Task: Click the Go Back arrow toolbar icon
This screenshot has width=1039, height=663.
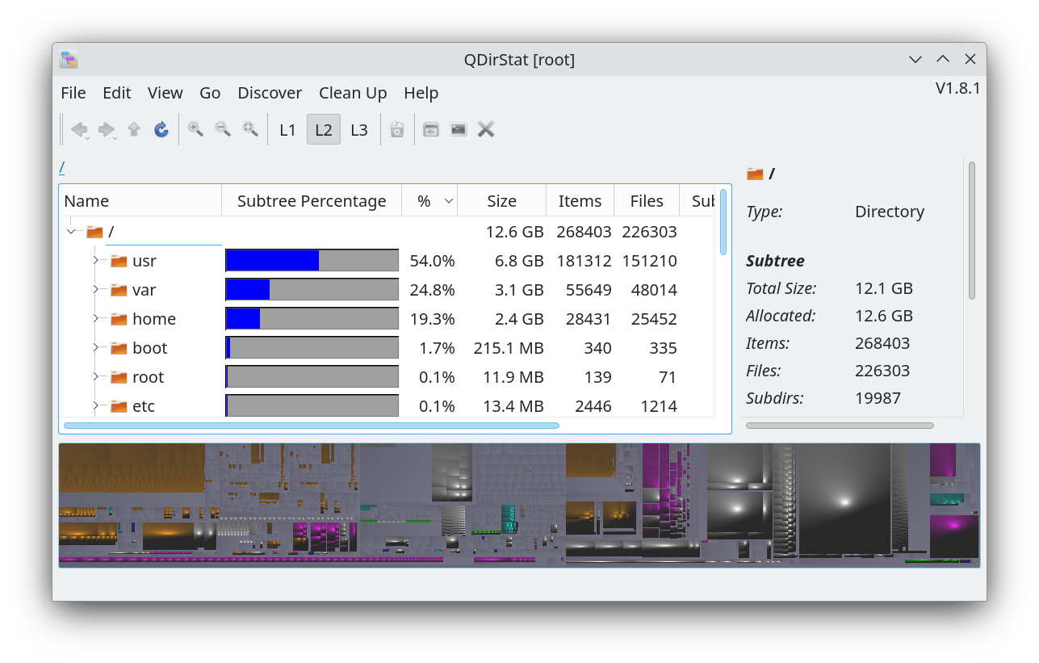Action: click(78, 129)
